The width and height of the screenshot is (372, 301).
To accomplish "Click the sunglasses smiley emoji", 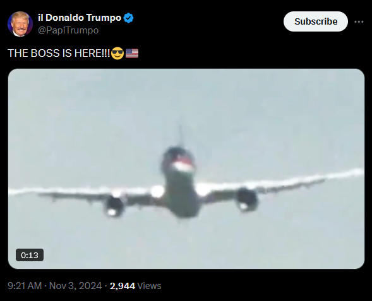I will click(x=117, y=53).
